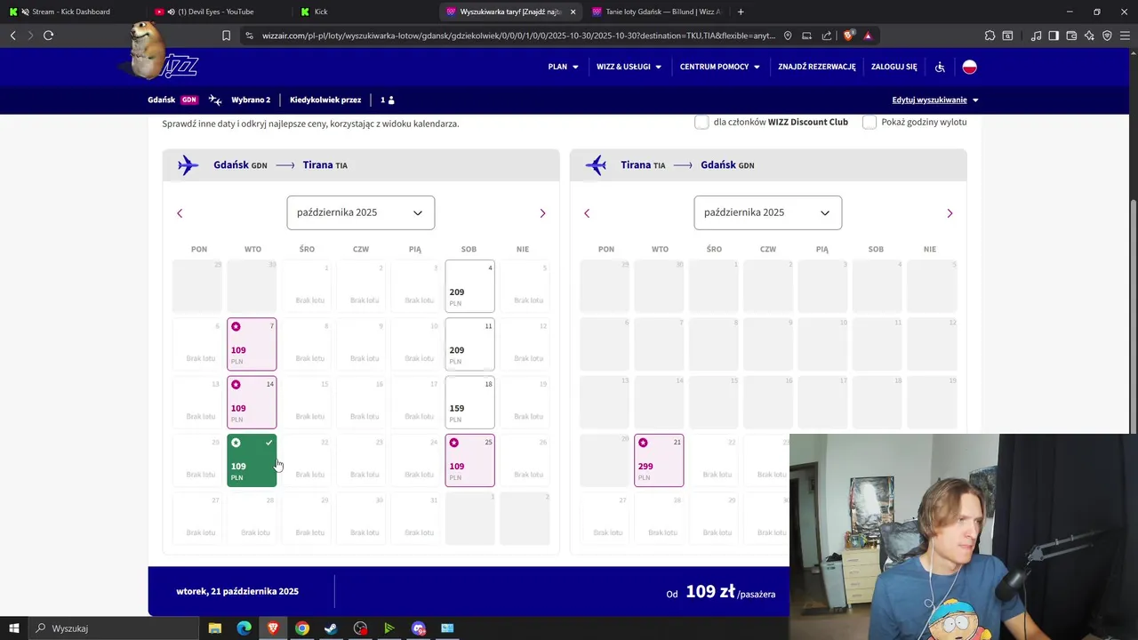Open Windows Start menu
1138x640 pixels.
click(x=14, y=628)
